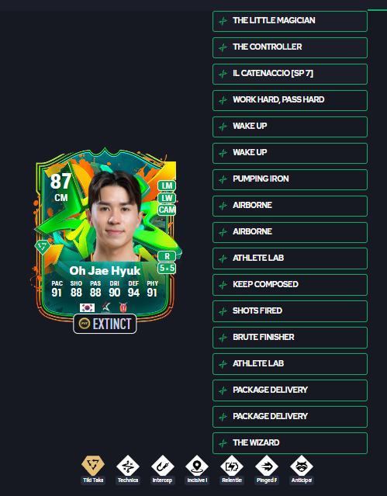
Task: Open Pumping Iron evolution
Action: [x=290, y=179]
